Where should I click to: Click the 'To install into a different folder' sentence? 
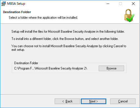tap(65, 39)
